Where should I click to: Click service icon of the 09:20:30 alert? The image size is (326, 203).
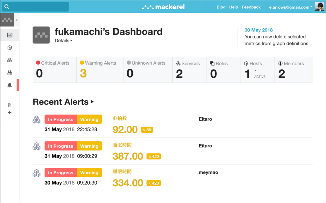pos(37,173)
